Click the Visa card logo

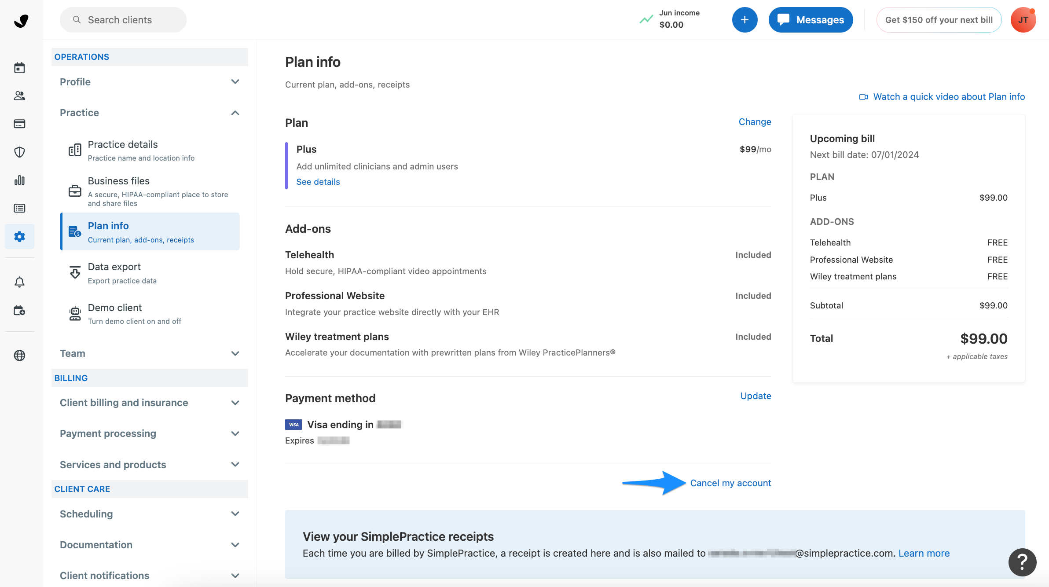tap(293, 425)
